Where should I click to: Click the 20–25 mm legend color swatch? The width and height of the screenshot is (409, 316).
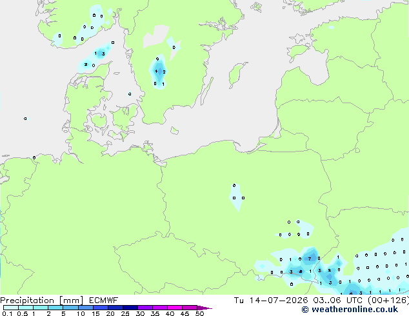point(115,308)
